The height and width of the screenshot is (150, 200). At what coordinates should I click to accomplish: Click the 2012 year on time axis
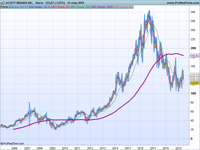point(90,148)
